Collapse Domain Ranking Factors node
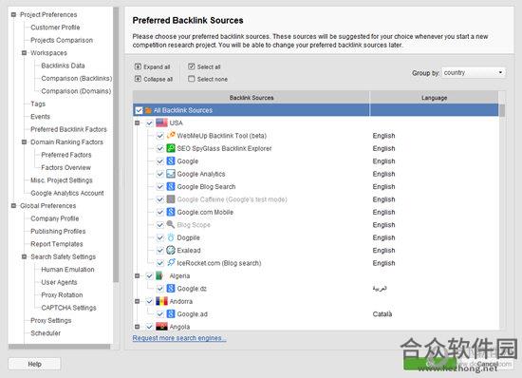Screen dimensions: 522x378 pyautogui.click(x=25, y=142)
